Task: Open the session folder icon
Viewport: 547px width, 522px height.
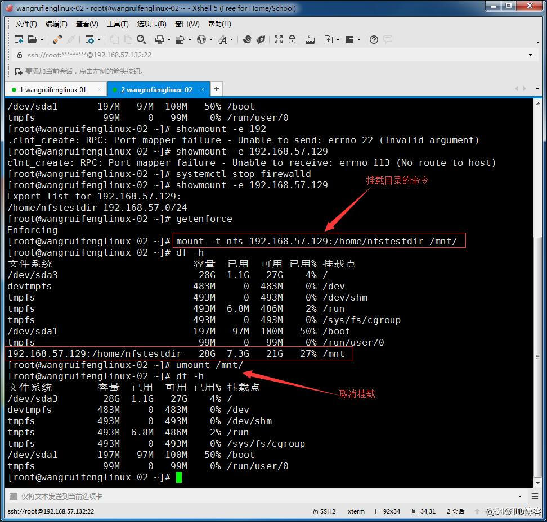Action: 33,39
